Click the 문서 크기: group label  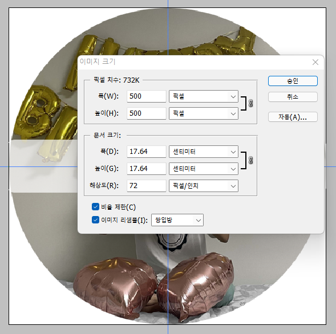[107, 135]
